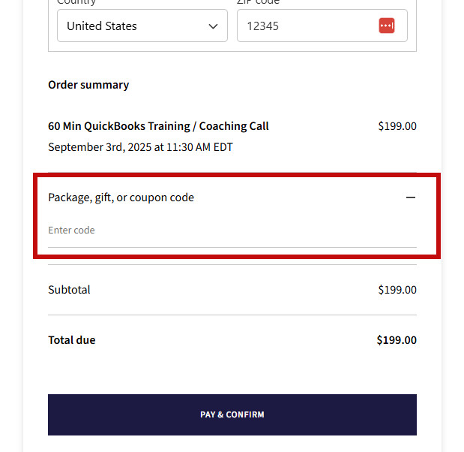
Task: Click the bold Total due amount
Action: [x=397, y=340]
